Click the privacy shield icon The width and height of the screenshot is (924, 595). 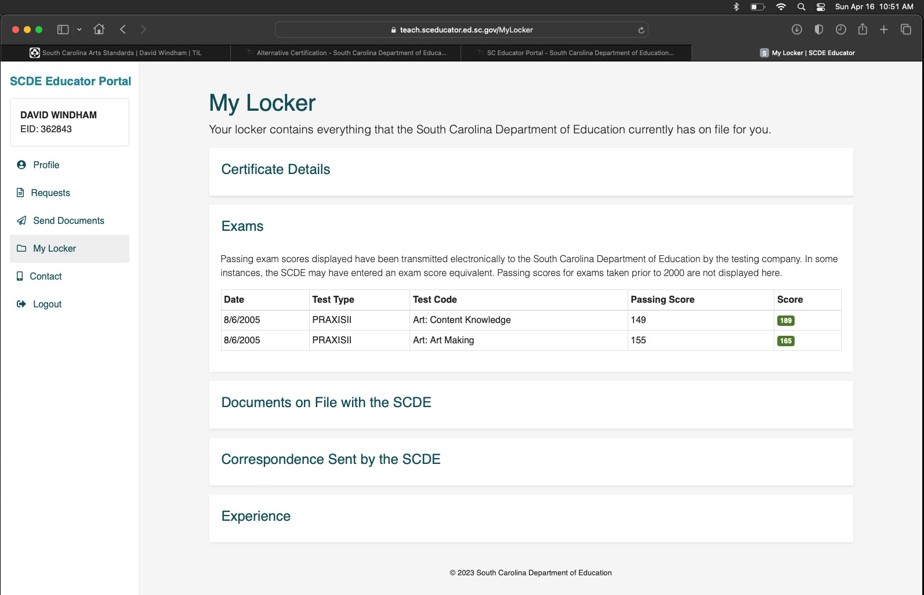tap(819, 30)
